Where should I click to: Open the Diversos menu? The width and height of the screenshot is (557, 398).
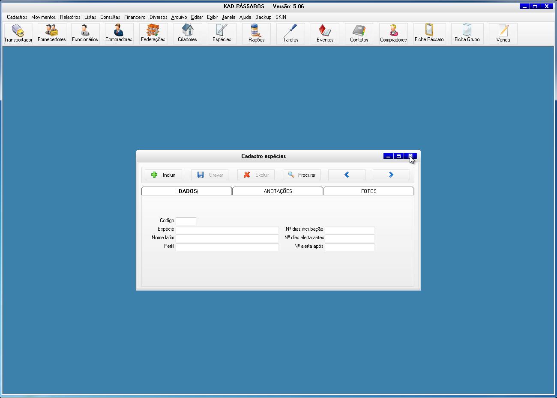click(159, 17)
